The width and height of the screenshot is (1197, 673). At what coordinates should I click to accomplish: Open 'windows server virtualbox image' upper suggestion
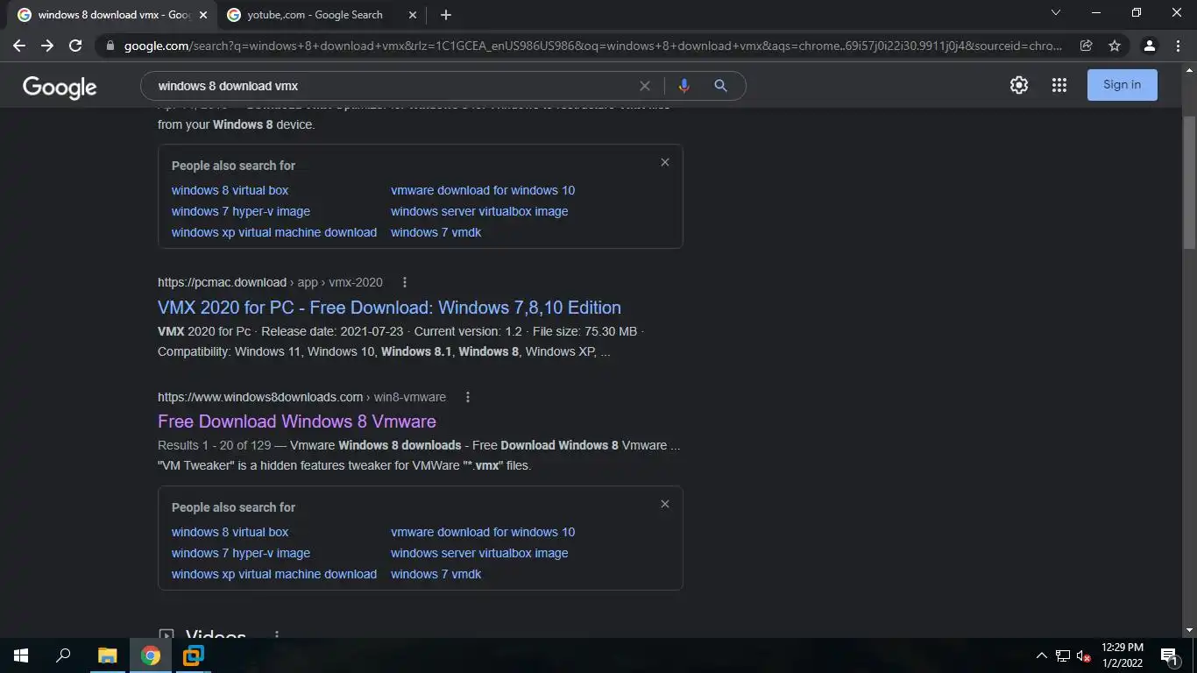tap(479, 211)
